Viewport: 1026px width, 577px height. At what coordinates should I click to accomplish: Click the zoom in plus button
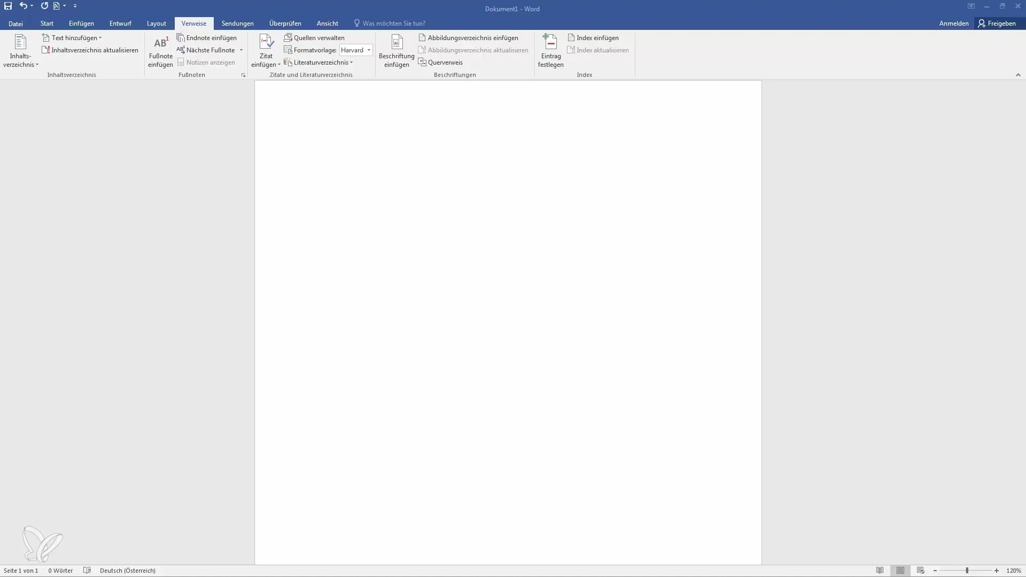[997, 571]
